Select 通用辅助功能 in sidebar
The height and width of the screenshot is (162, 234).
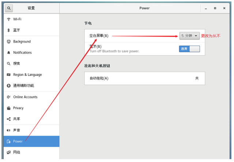[31, 86]
